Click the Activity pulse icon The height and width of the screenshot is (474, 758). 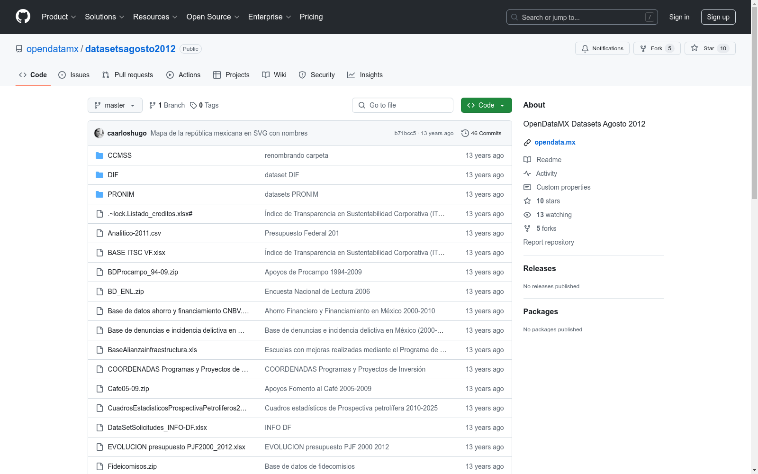coord(527,173)
